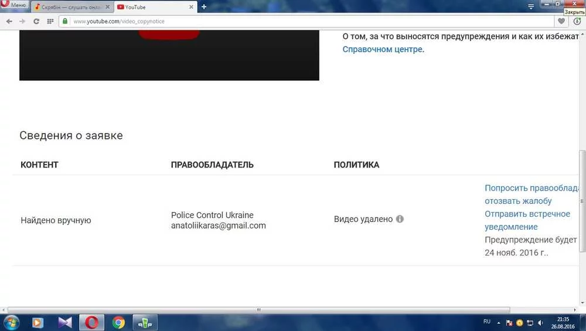The height and width of the screenshot is (331, 586).
Task: Click the Сведения о заявке heading
Action: pos(71,135)
